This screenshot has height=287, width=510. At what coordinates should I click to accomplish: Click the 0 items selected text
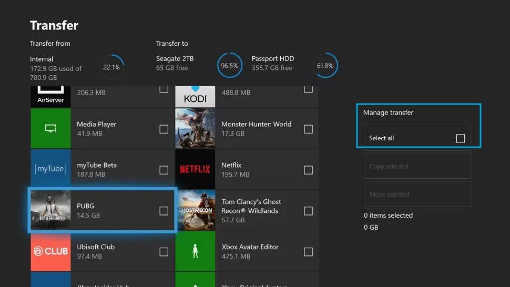pyautogui.click(x=388, y=215)
